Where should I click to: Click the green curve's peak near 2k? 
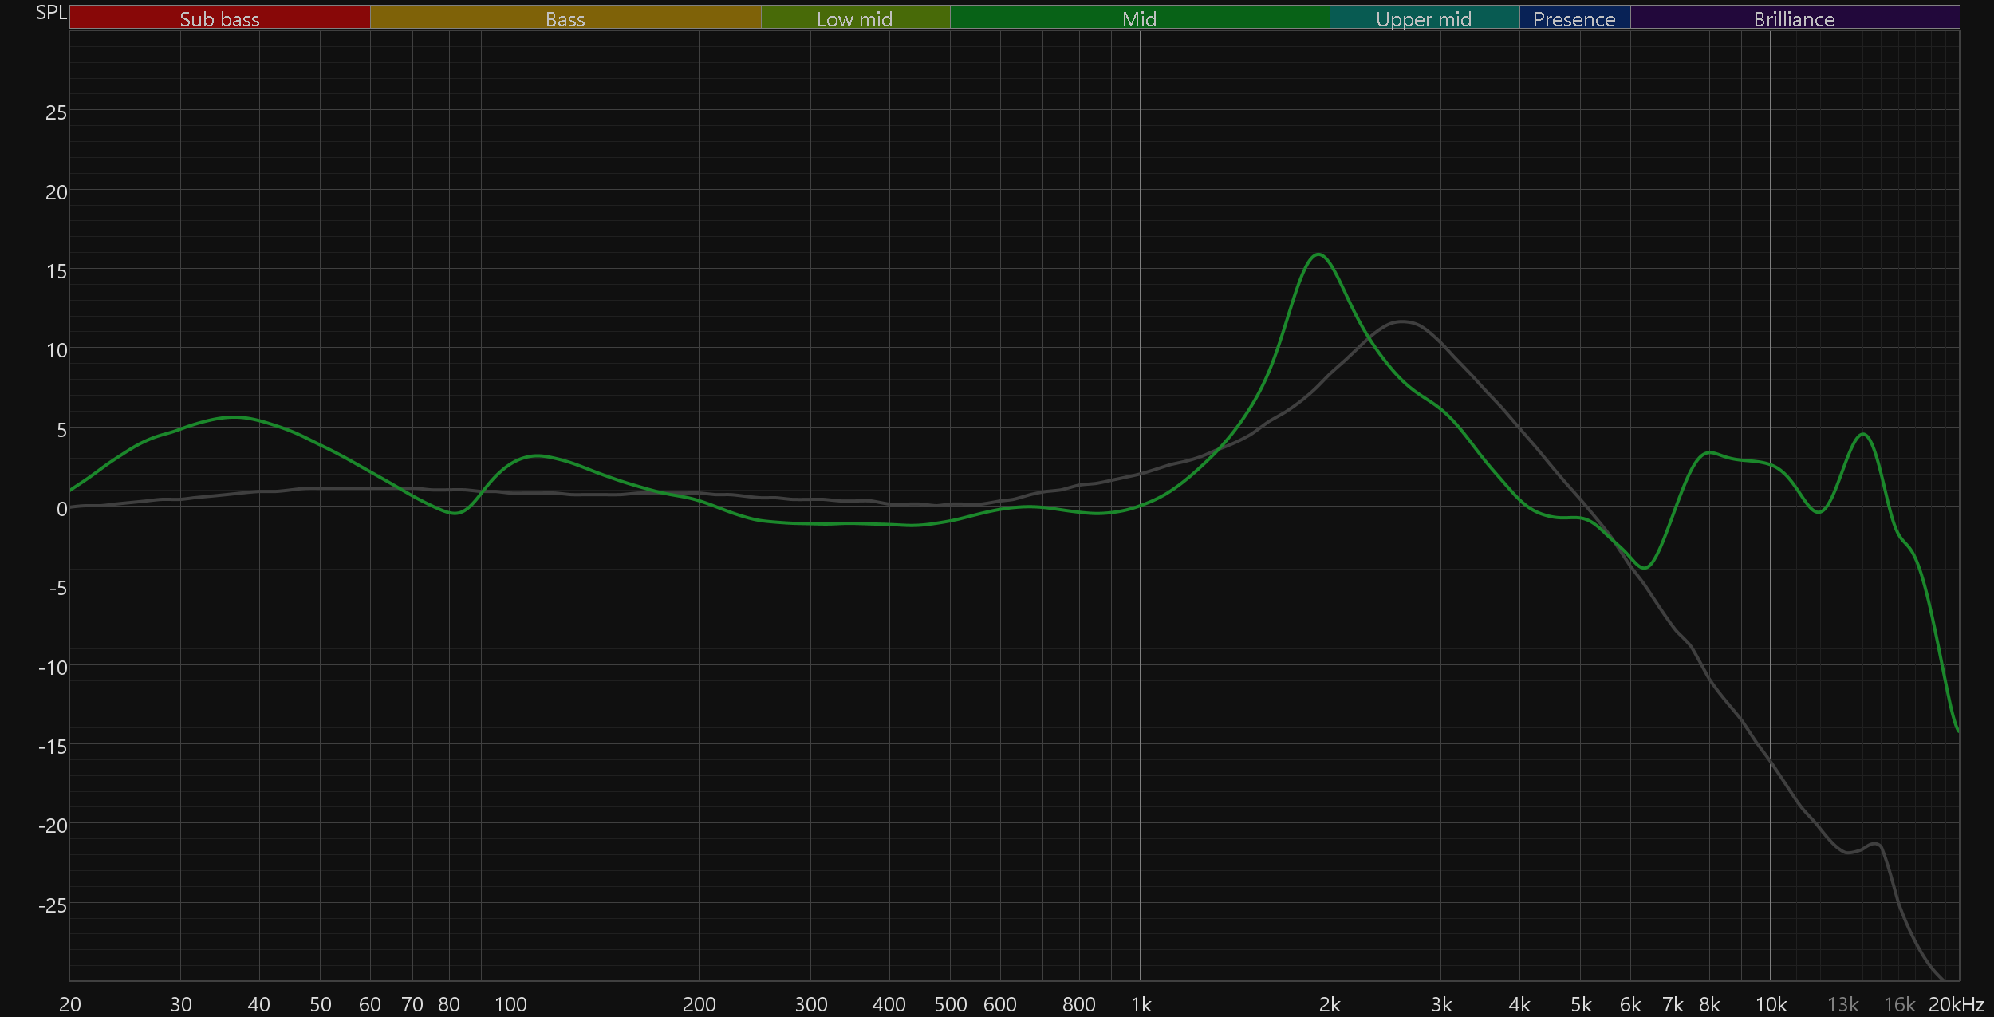pyautogui.click(x=1318, y=254)
